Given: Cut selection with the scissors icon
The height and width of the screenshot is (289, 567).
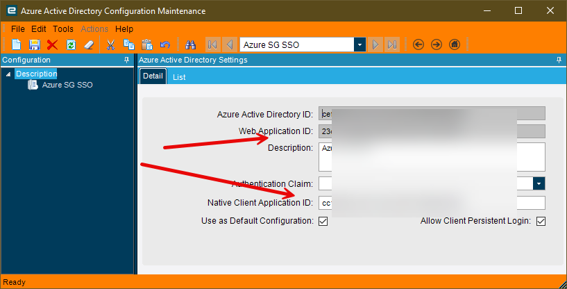Looking at the screenshot, I should coord(110,44).
